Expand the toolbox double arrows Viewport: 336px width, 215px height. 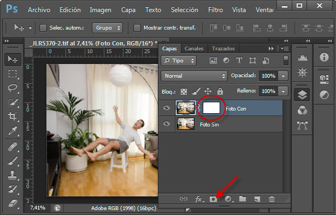point(7,40)
